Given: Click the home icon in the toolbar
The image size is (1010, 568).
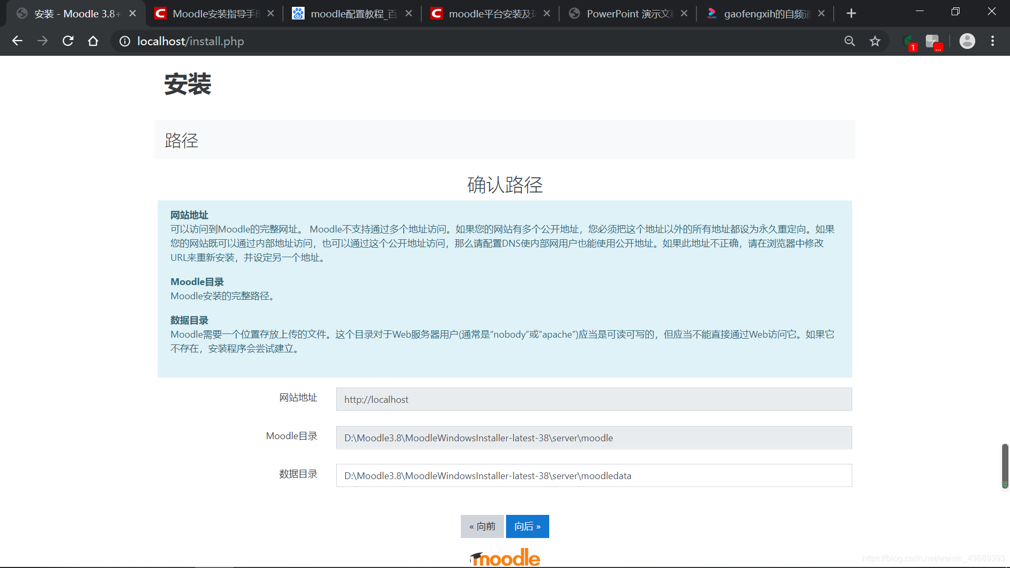Looking at the screenshot, I should point(93,41).
